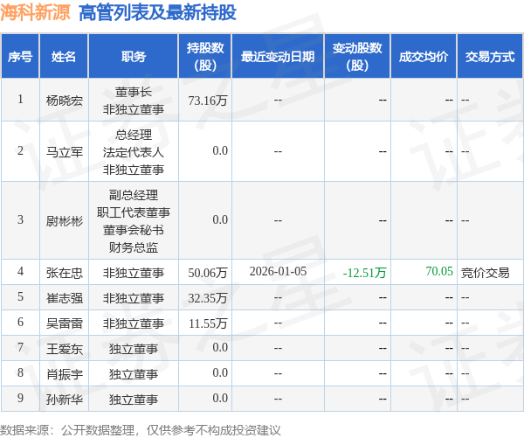Viewport: 524px width, 438px height.
Task: Select the name 肖振宇
Action: [64, 374]
